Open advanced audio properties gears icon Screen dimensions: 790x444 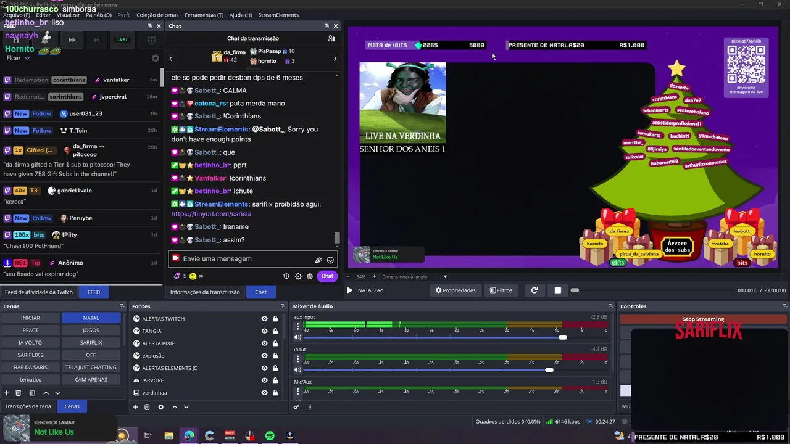[x=296, y=407]
